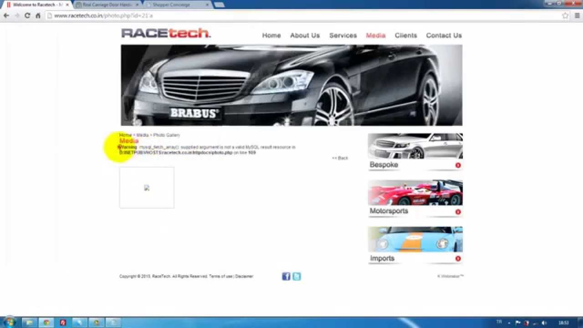
Task: Open the Facebook icon in footer
Action: click(x=286, y=276)
